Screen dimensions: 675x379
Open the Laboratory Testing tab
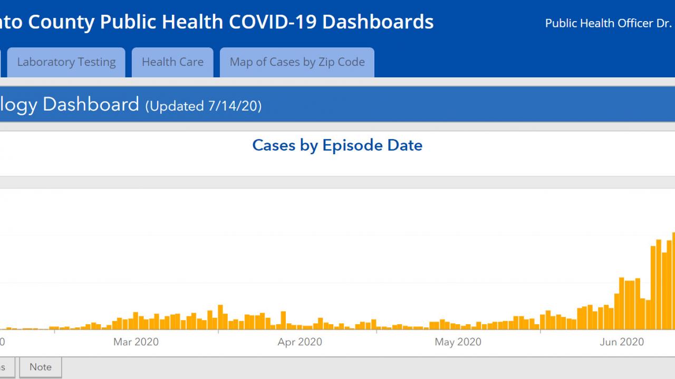pos(66,62)
